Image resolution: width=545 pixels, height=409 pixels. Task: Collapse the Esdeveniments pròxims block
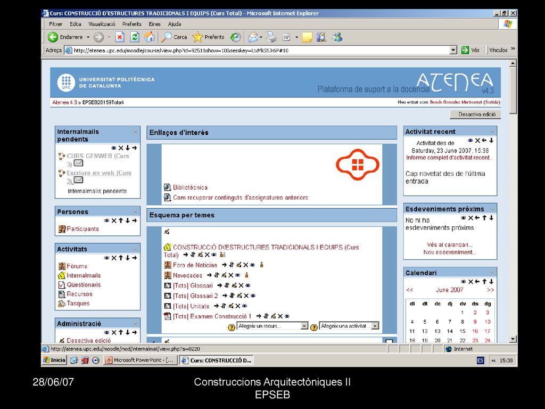point(492,209)
